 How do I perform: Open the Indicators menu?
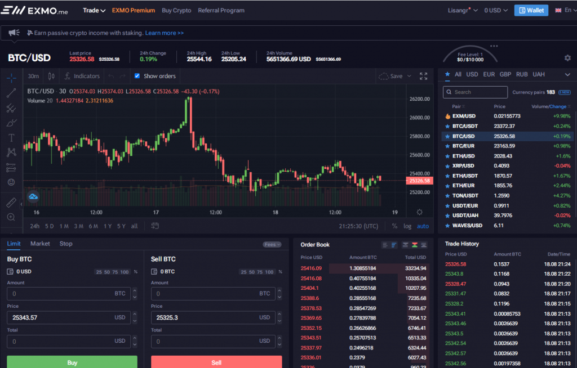click(x=82, y=76)
